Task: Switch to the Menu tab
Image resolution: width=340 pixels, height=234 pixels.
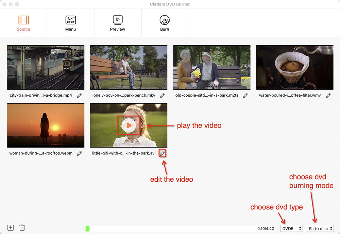Action: [x=70, y=23]
